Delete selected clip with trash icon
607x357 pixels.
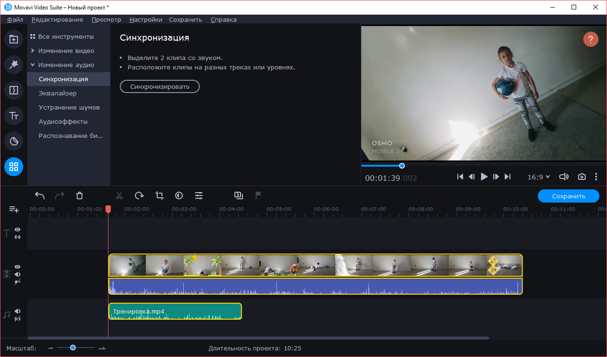click(x=80, y=195)
